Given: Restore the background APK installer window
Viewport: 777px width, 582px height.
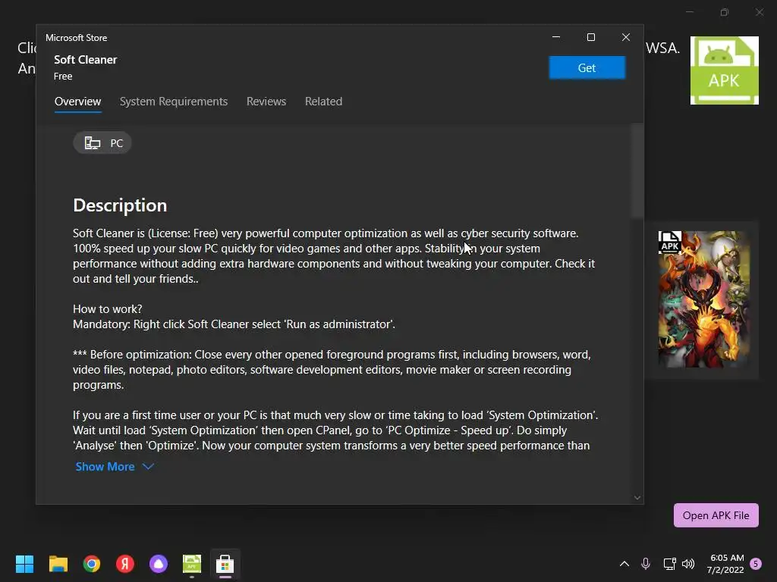Looking at the screenshot, I should click(725, 12).
